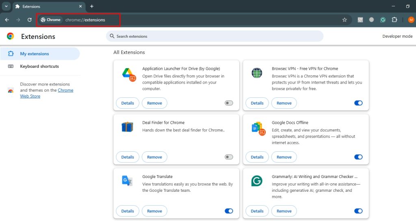Click the Application Launcher For Drive title

pos(181,69)
